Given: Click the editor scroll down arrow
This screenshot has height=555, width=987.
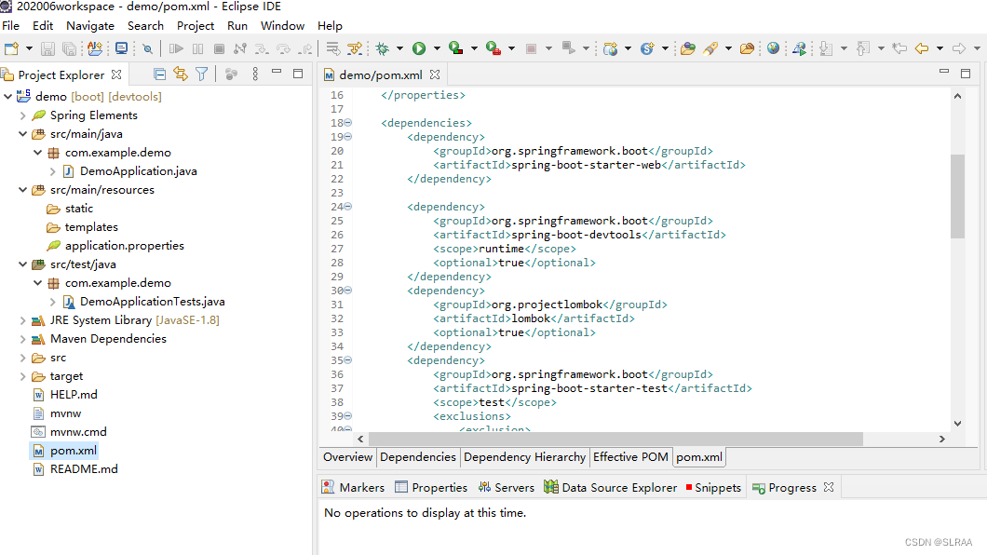Looking at the screenshot, I should tap(957, 424).
